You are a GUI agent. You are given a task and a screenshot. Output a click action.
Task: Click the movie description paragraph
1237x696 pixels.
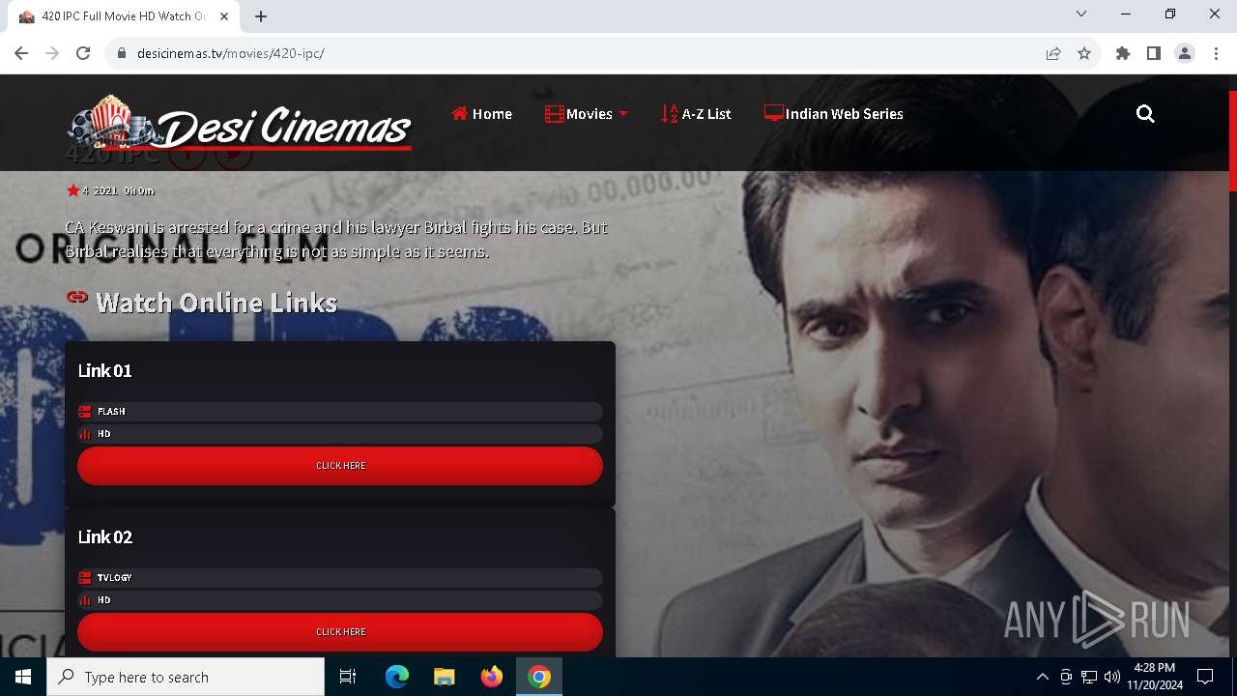coord(336,239)
